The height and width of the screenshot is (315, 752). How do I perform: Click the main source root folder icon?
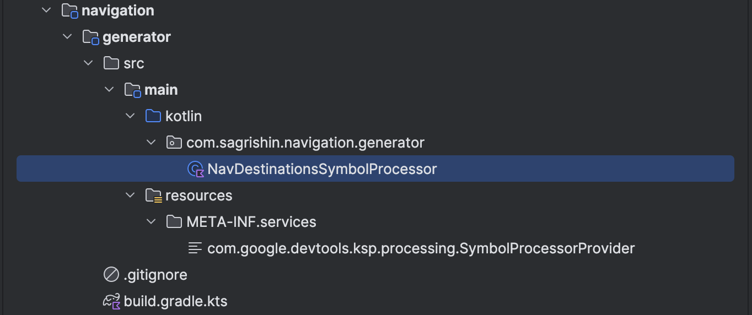(x=132, y=90)
